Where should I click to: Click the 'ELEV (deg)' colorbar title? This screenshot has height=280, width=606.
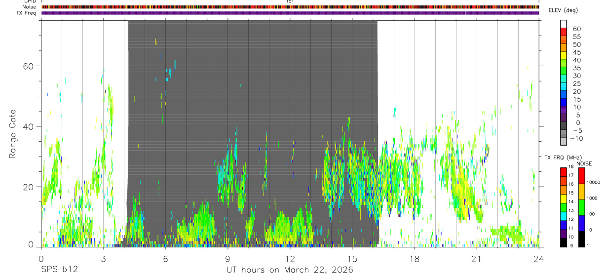(x=563, y=10)
